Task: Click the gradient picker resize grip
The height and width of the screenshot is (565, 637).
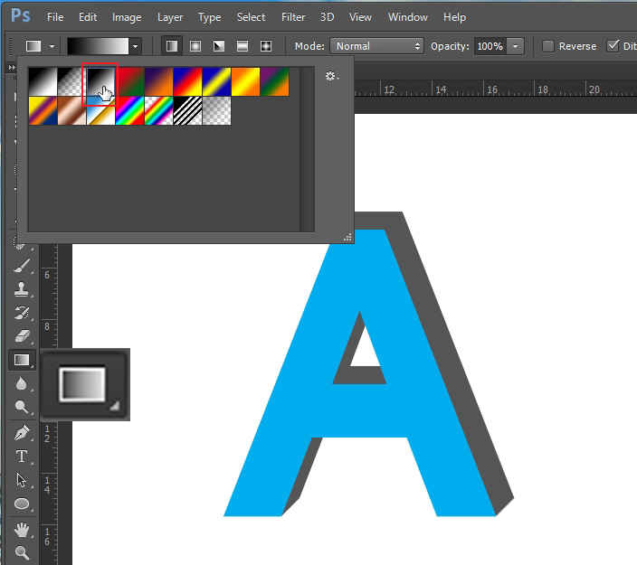Action: (347, 238)
